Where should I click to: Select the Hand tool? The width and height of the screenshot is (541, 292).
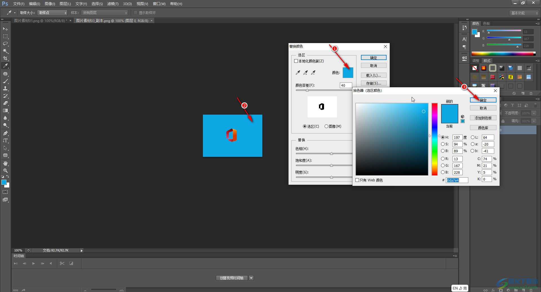point(5,163)
